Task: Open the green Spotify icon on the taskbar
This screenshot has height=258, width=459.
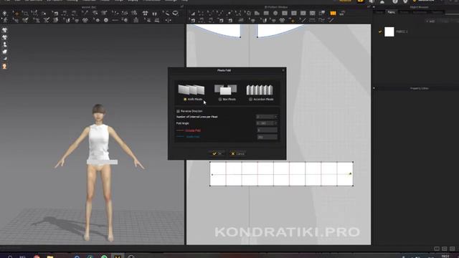Action: (x=104, y=257)
